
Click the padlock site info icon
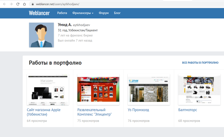(x=33, y=4)
